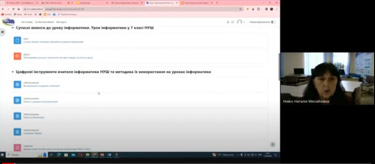
Task: Open Мої курси navigation item
Action: 61,22
